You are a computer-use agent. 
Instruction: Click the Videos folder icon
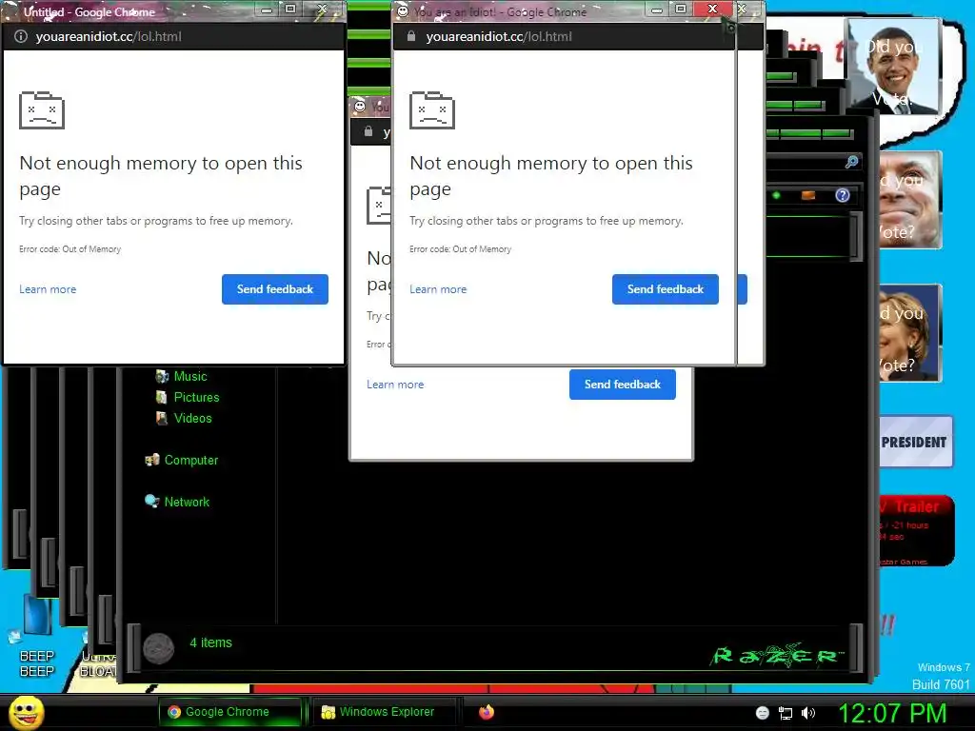click(x=162, y=419)
